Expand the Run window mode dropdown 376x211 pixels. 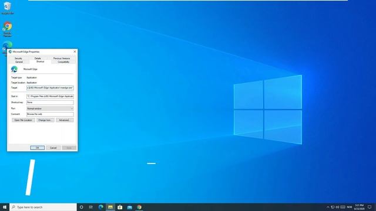point(50,108)
